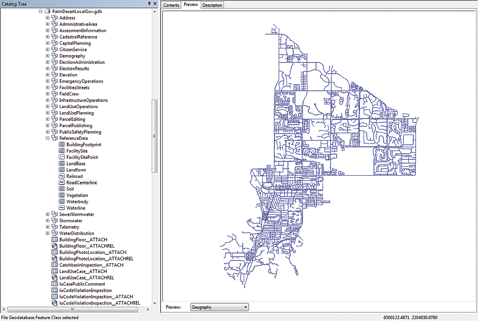The width and height of the screenshot is (478, 321).
Task: Expand the FacilitiesStreets dataset node
Action: tap(48, 87)
